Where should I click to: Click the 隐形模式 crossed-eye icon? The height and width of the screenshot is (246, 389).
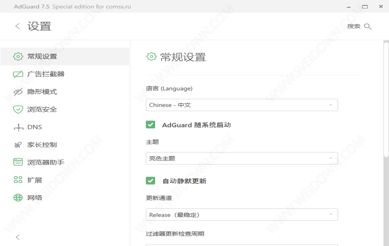[x=18, y=92]
